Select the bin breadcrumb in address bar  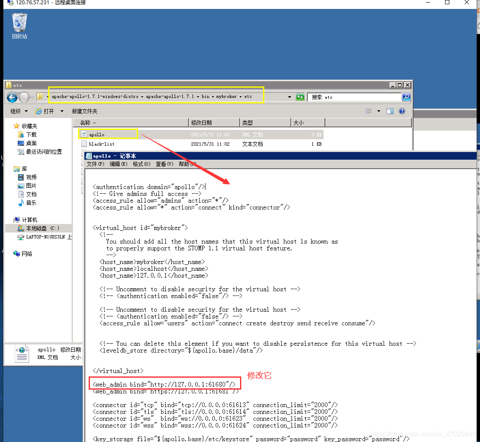205,96
